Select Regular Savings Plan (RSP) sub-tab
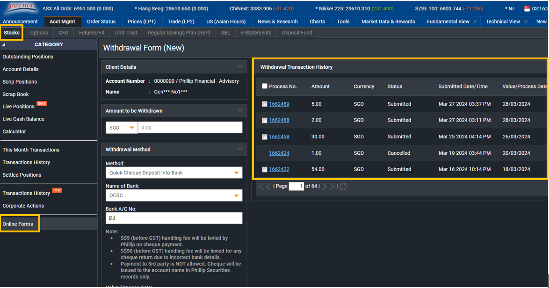Screen dimensions: 549x288 point(179,33)
